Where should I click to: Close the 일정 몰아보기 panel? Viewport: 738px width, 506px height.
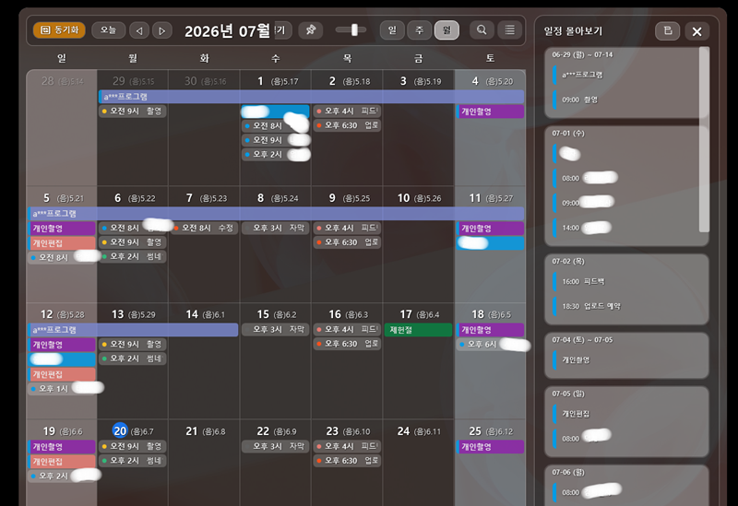click(x=697, y=31)
